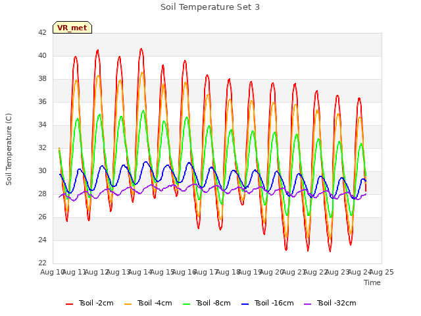Click the 28 y-axis tick label

pos(42,194)
